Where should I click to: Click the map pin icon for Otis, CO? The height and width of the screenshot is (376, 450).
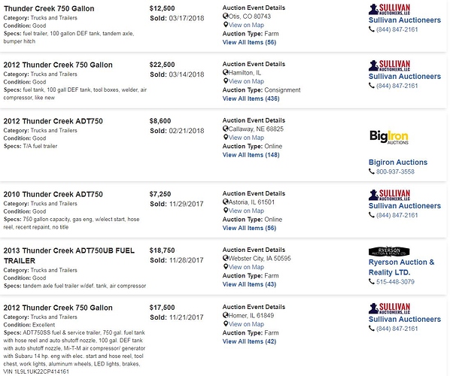coord(226,25)
